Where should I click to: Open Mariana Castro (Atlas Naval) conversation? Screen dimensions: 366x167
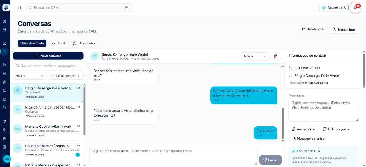[46, 130]
